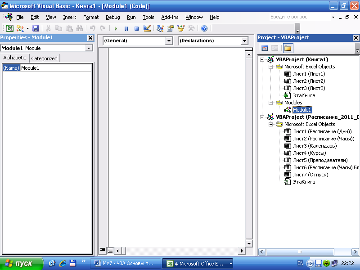Open the '4 Microsoft Office E...' taskbar group
The image size is (360, 270).
(x=198, y=264)
